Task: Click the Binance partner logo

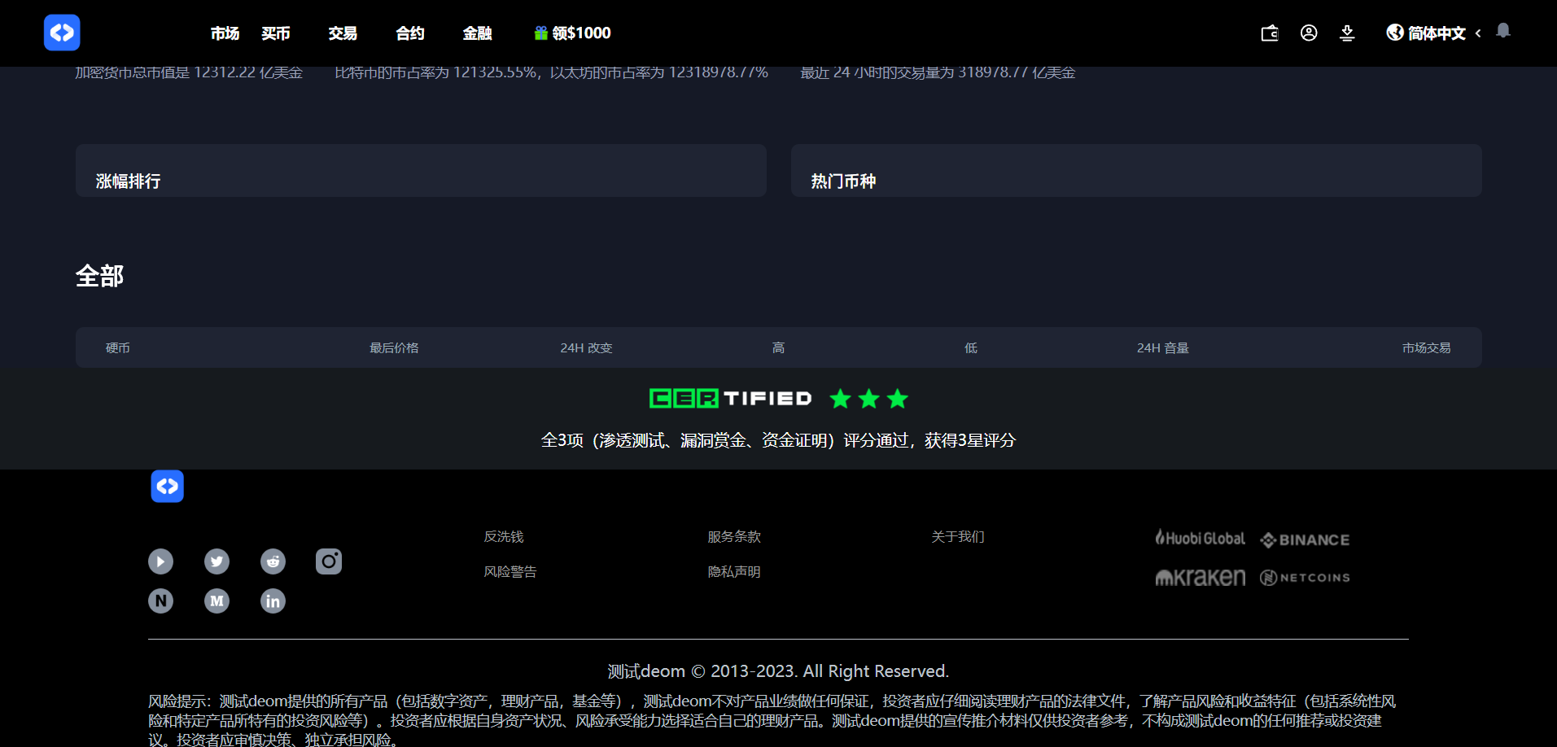Action: [x=1305, y=540]
